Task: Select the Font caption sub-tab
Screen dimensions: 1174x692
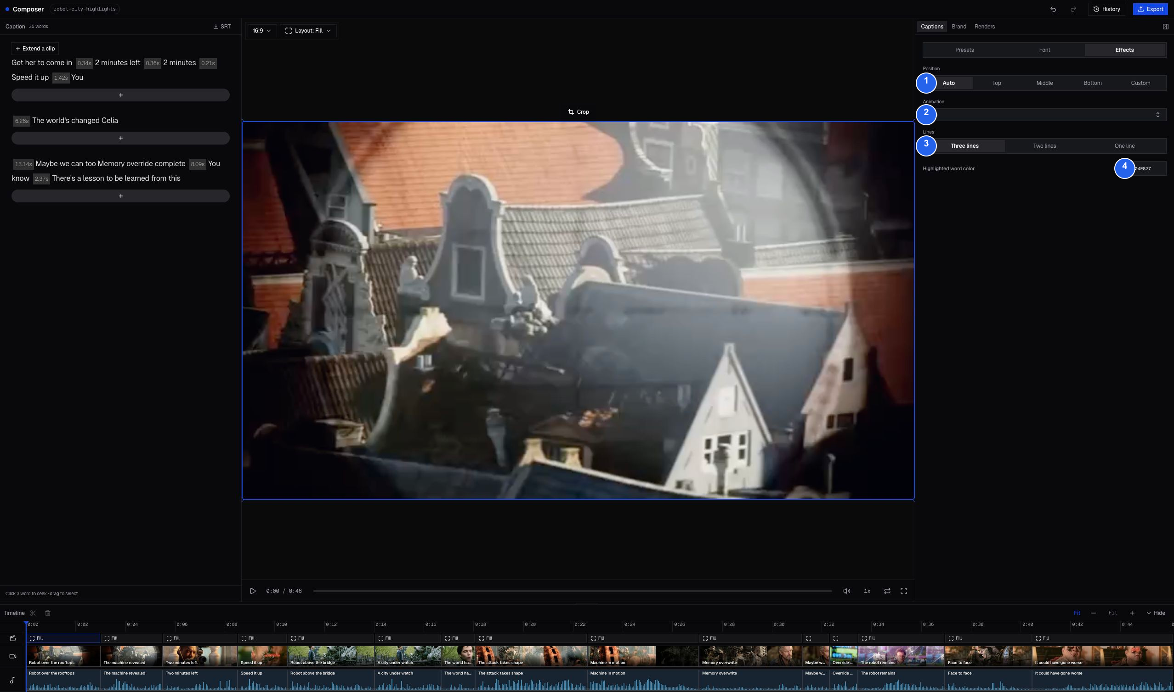Action: point(1044,50)
